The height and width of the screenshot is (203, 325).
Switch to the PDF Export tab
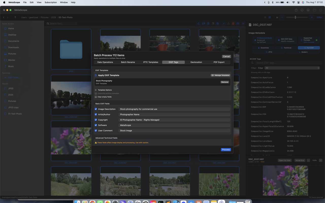(219, 62)
